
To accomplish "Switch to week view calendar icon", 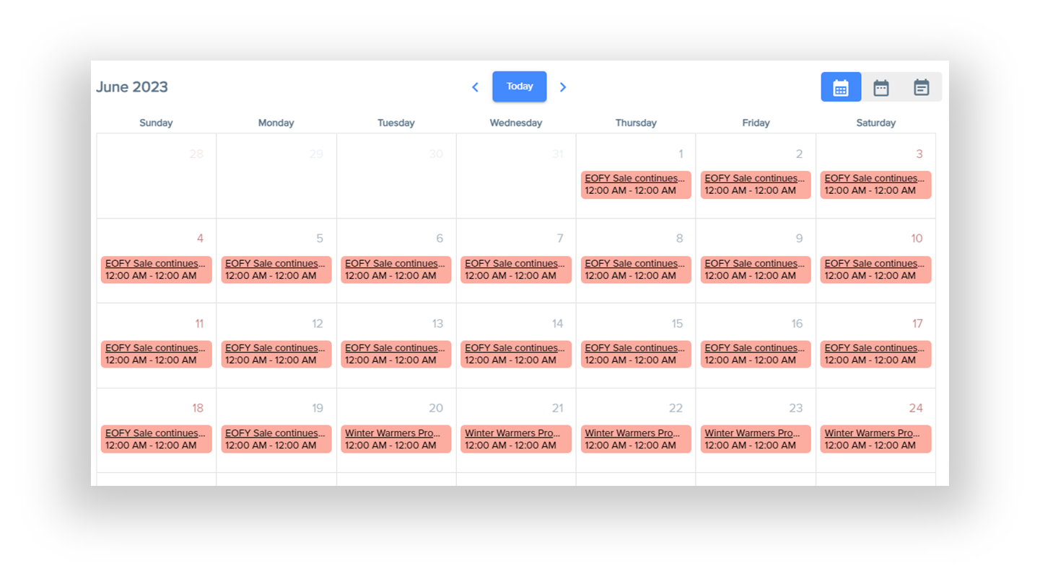I will tap(881, 87).
